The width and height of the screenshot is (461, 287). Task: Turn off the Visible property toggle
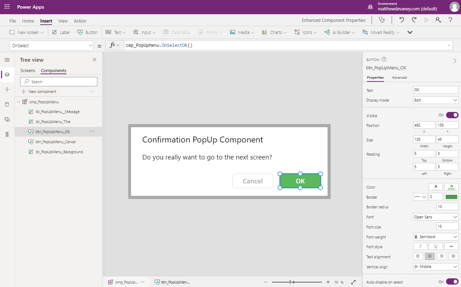click(x=452, y=115)
